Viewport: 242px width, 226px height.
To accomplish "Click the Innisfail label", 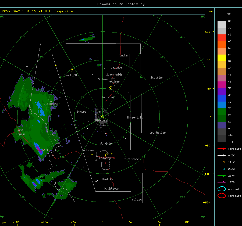I will pyautogui.click(x=109, y=97).
